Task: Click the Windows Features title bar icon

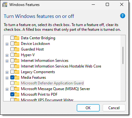Action: click(x=5, y=5)
